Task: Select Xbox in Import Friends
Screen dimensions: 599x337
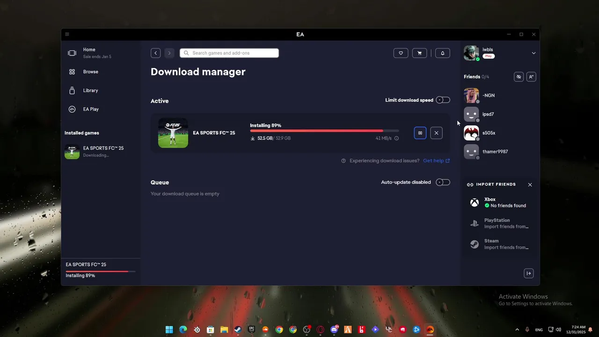Action: click(500, 202)
